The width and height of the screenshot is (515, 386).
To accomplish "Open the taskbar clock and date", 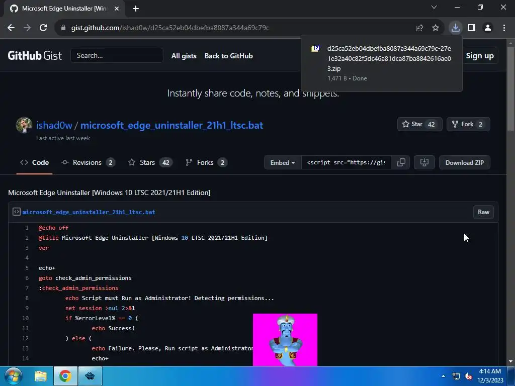I will 490,376.
